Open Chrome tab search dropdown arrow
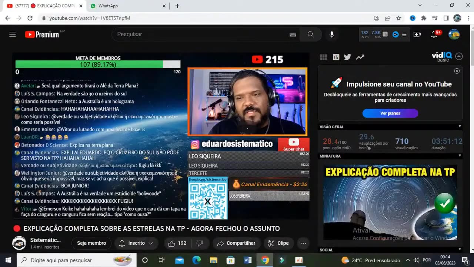The width and height of the screenshot is (474, 267). coord(420,5)
